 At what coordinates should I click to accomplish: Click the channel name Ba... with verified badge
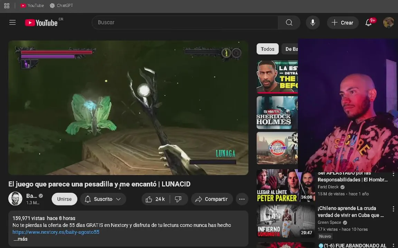point(35,196)
